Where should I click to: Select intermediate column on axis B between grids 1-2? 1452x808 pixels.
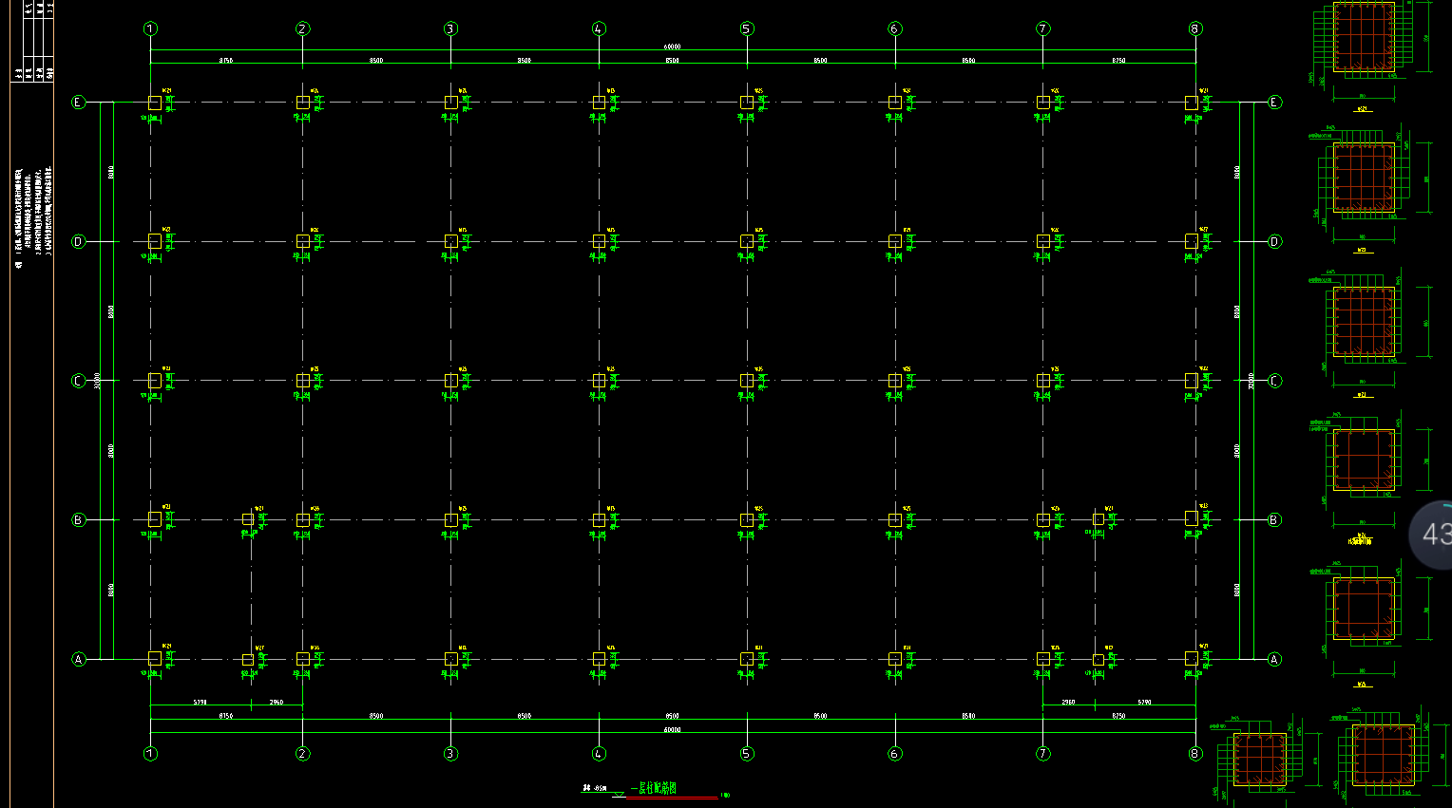click(x=248, y=519)
